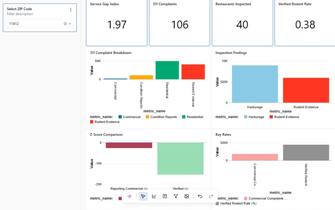The image size is (335, 210).
Task: Click the 11412 ZIP code filter field
Action: tap(40, 24)
